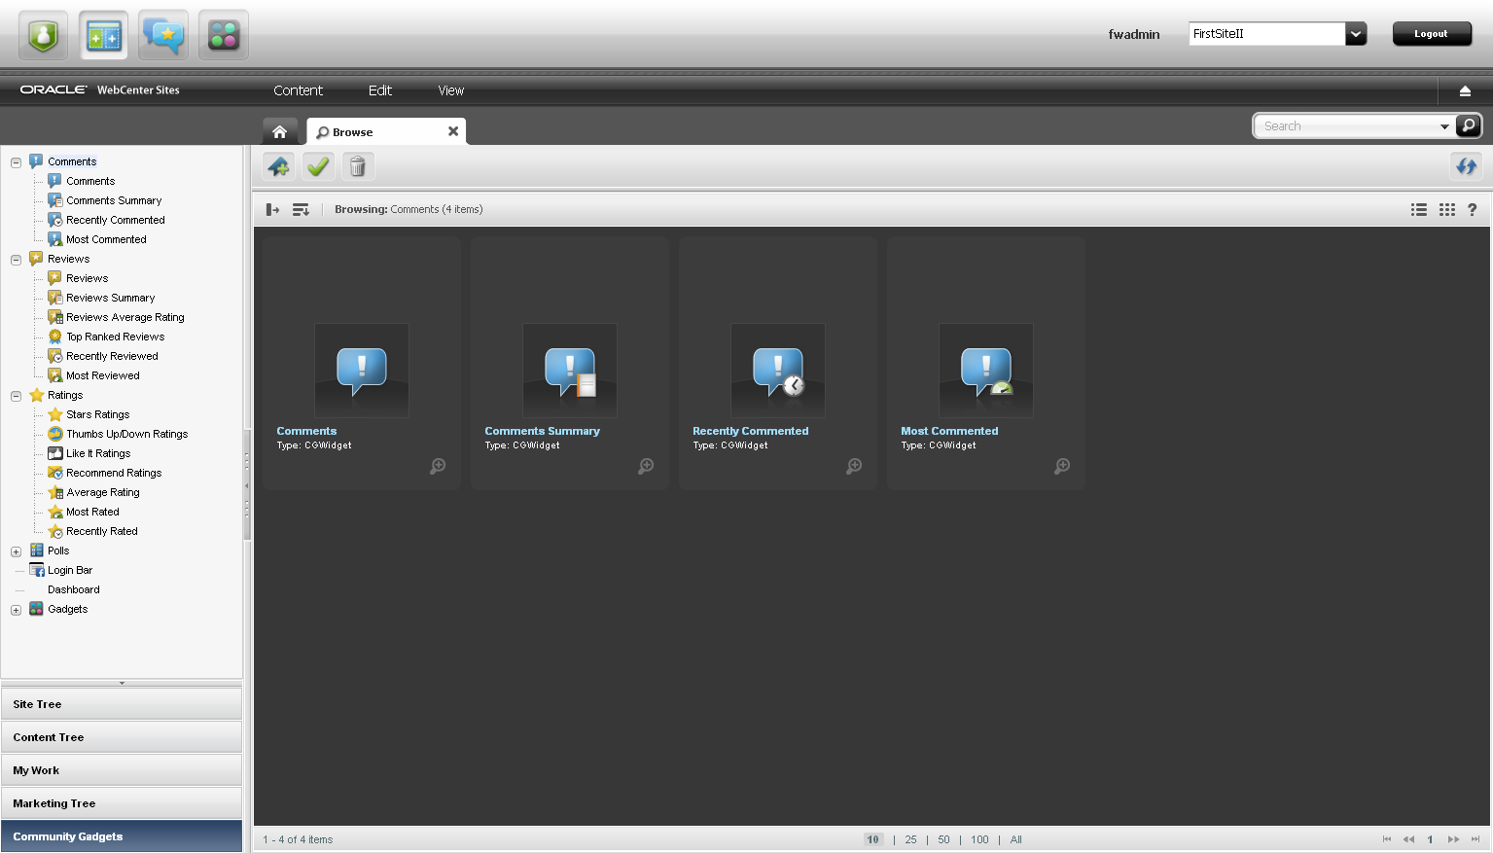This screenshot has width=1493, height=853.
Task: Open the View menu
Action: click(451, 90)
